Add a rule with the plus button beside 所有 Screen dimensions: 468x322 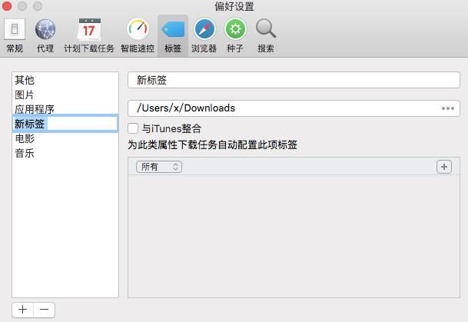click(444, 167)
